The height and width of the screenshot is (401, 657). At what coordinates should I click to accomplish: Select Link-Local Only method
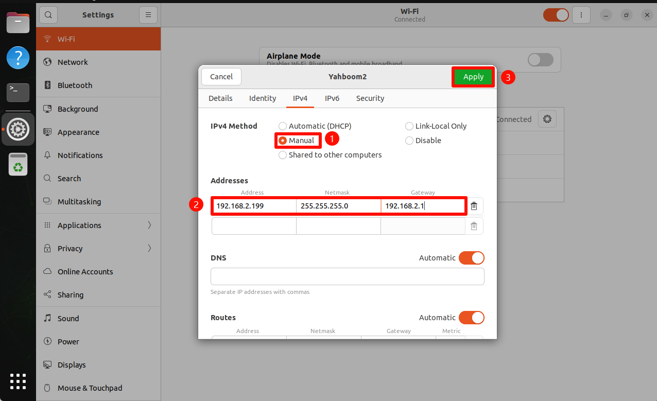[436, 126]
